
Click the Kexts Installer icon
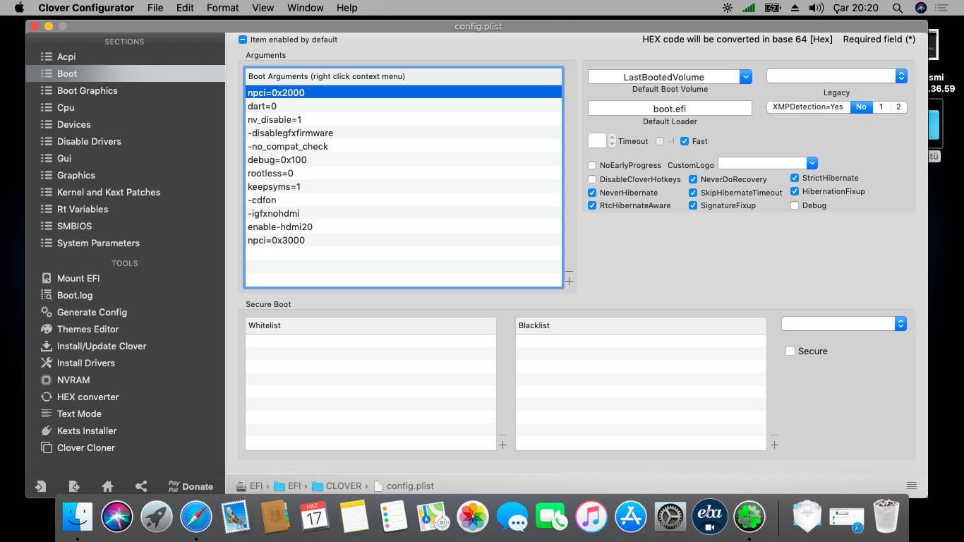[47, 430]
